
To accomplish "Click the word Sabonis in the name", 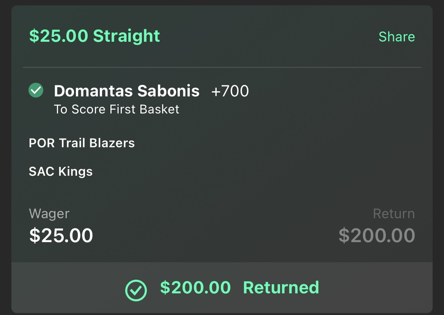I will 168,91.
